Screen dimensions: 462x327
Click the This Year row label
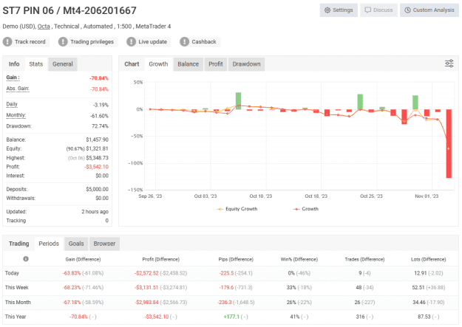click(16, 317)
